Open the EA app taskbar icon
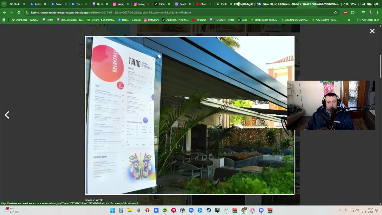The width and height of the screenshot is (382, 215). (x=191, y=210)
